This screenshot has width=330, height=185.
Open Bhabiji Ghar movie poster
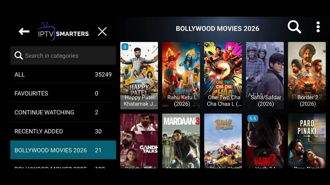223,141
